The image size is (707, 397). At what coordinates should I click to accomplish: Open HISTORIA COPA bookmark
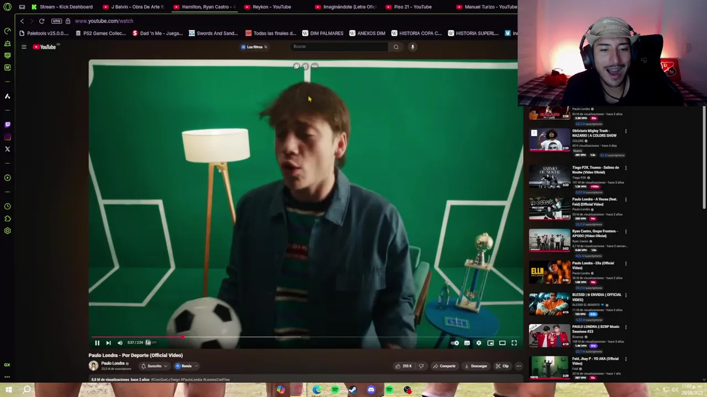tap(416, 33)
